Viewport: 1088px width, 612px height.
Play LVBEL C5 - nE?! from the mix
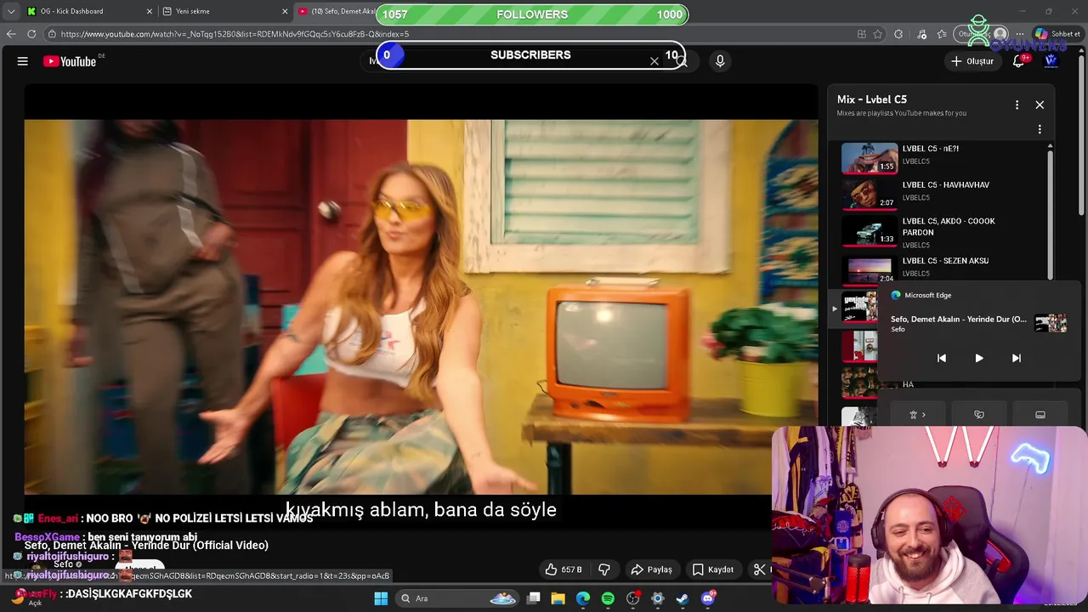(x=942, y=156)
